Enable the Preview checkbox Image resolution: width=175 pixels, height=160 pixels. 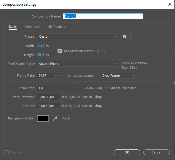(x=7, y=152)
